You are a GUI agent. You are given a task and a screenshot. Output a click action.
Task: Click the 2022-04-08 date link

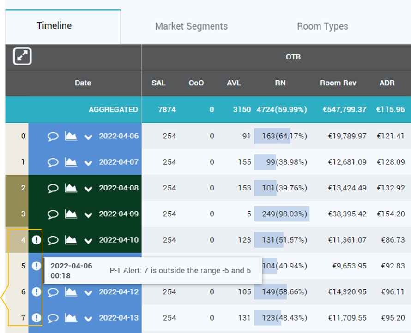tap(119, 188)
